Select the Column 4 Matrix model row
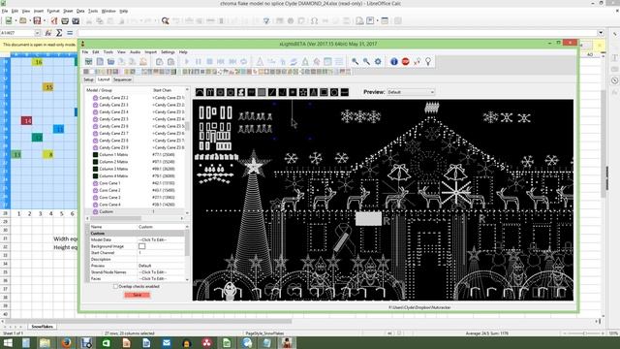Screen dimensions: 620x349 [135, 176]
